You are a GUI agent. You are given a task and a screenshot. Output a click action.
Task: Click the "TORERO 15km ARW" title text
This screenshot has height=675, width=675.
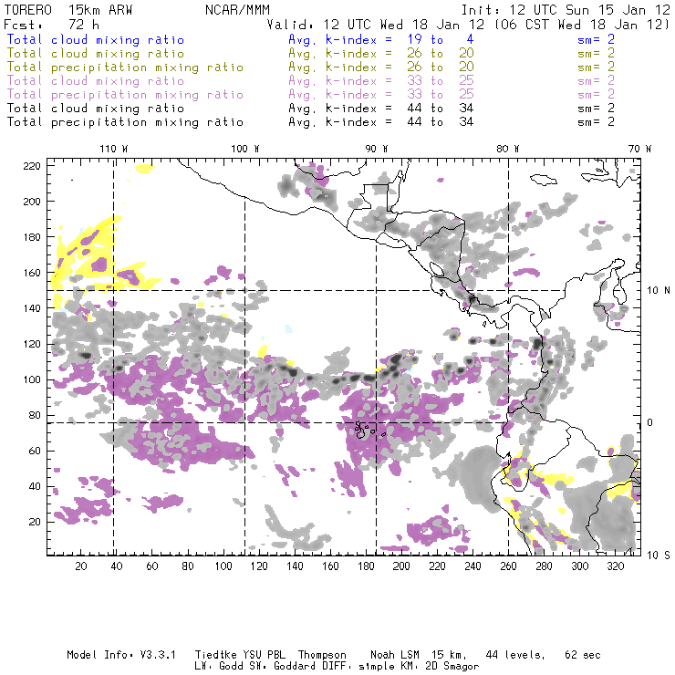click(68, 10)
